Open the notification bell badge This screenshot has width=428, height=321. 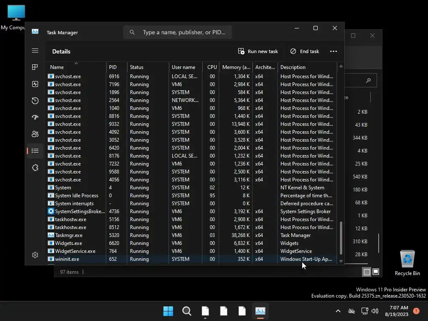416,311
